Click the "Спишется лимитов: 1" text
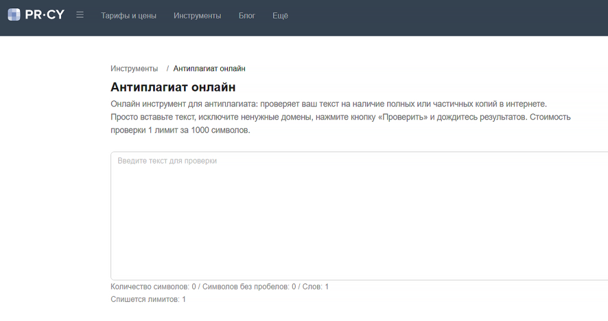This screenshot has height=321, width=608. coord(148,299)
